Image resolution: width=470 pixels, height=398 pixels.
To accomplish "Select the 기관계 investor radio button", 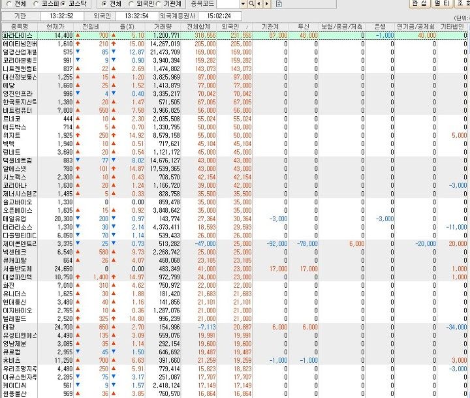I will pyautogui.click(x=158, y=4).
